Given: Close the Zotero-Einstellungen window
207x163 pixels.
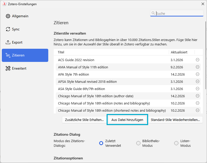Looking at the screenshot, I should [x=203, y=4].
